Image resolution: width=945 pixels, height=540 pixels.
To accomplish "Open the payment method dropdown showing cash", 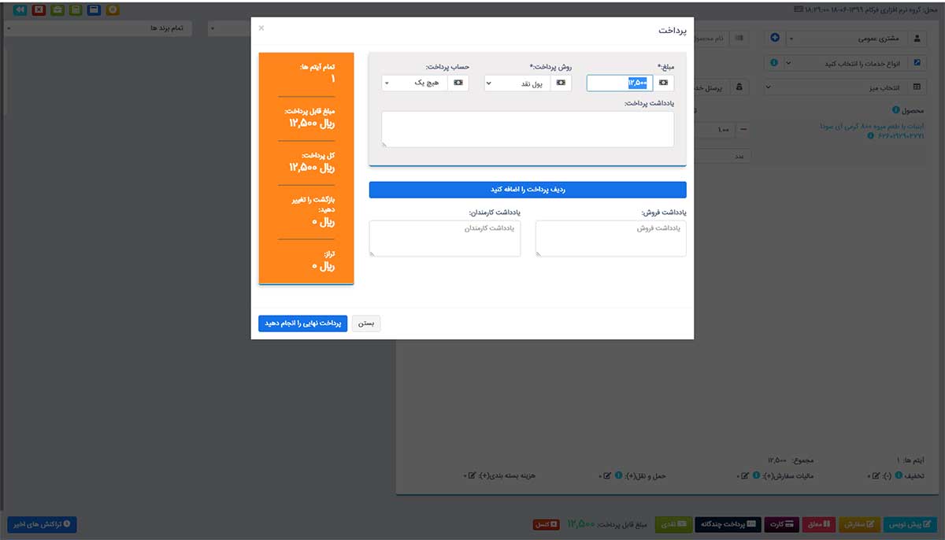I will click(x=517, y=83).
